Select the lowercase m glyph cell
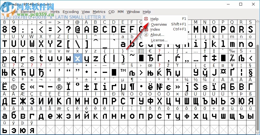This screenshot has width=260, height=135. [232, 44]
